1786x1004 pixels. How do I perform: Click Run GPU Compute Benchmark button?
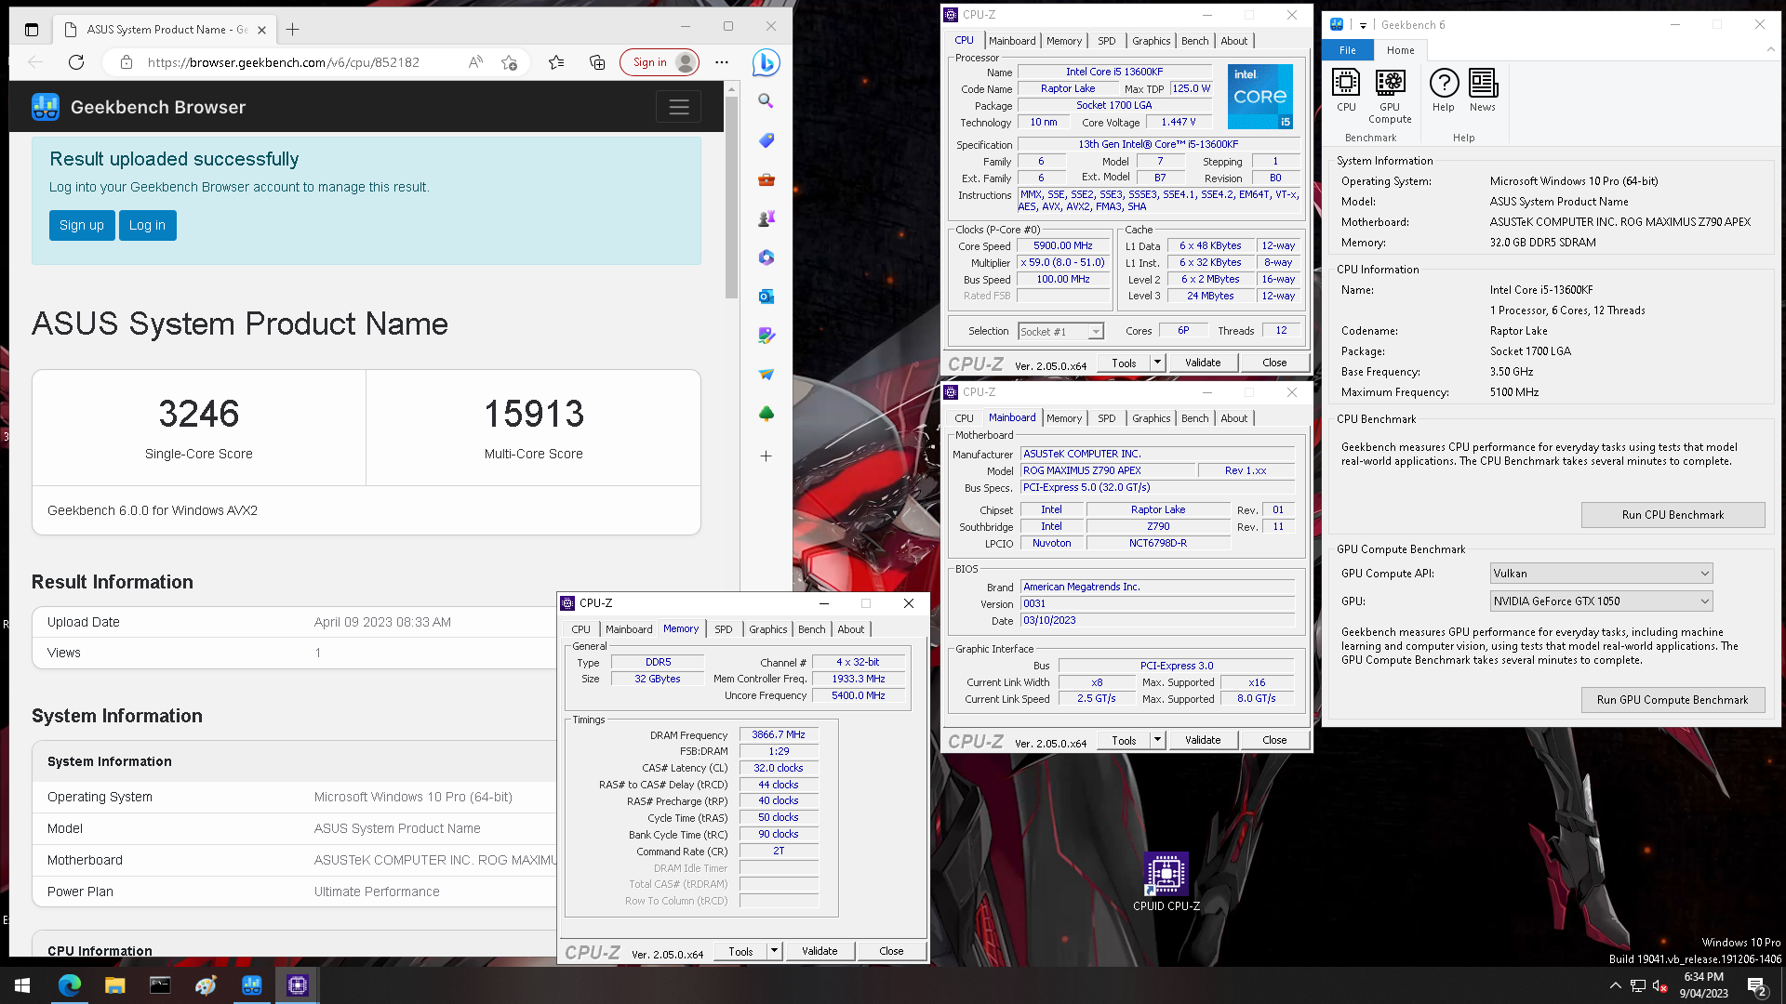tap(1673, 700)
